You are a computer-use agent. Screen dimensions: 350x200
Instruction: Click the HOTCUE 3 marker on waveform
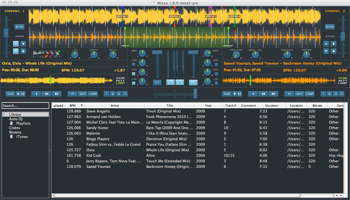[211, 17]
